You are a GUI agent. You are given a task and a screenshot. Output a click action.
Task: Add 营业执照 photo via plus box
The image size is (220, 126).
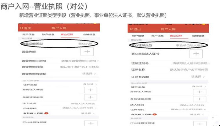click(87, 52)
